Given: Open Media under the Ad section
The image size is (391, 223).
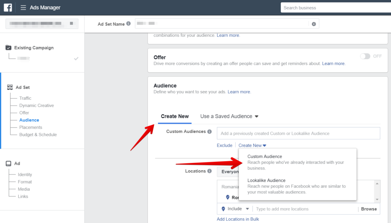Looking at the screenshot, I should pos(24,189).
